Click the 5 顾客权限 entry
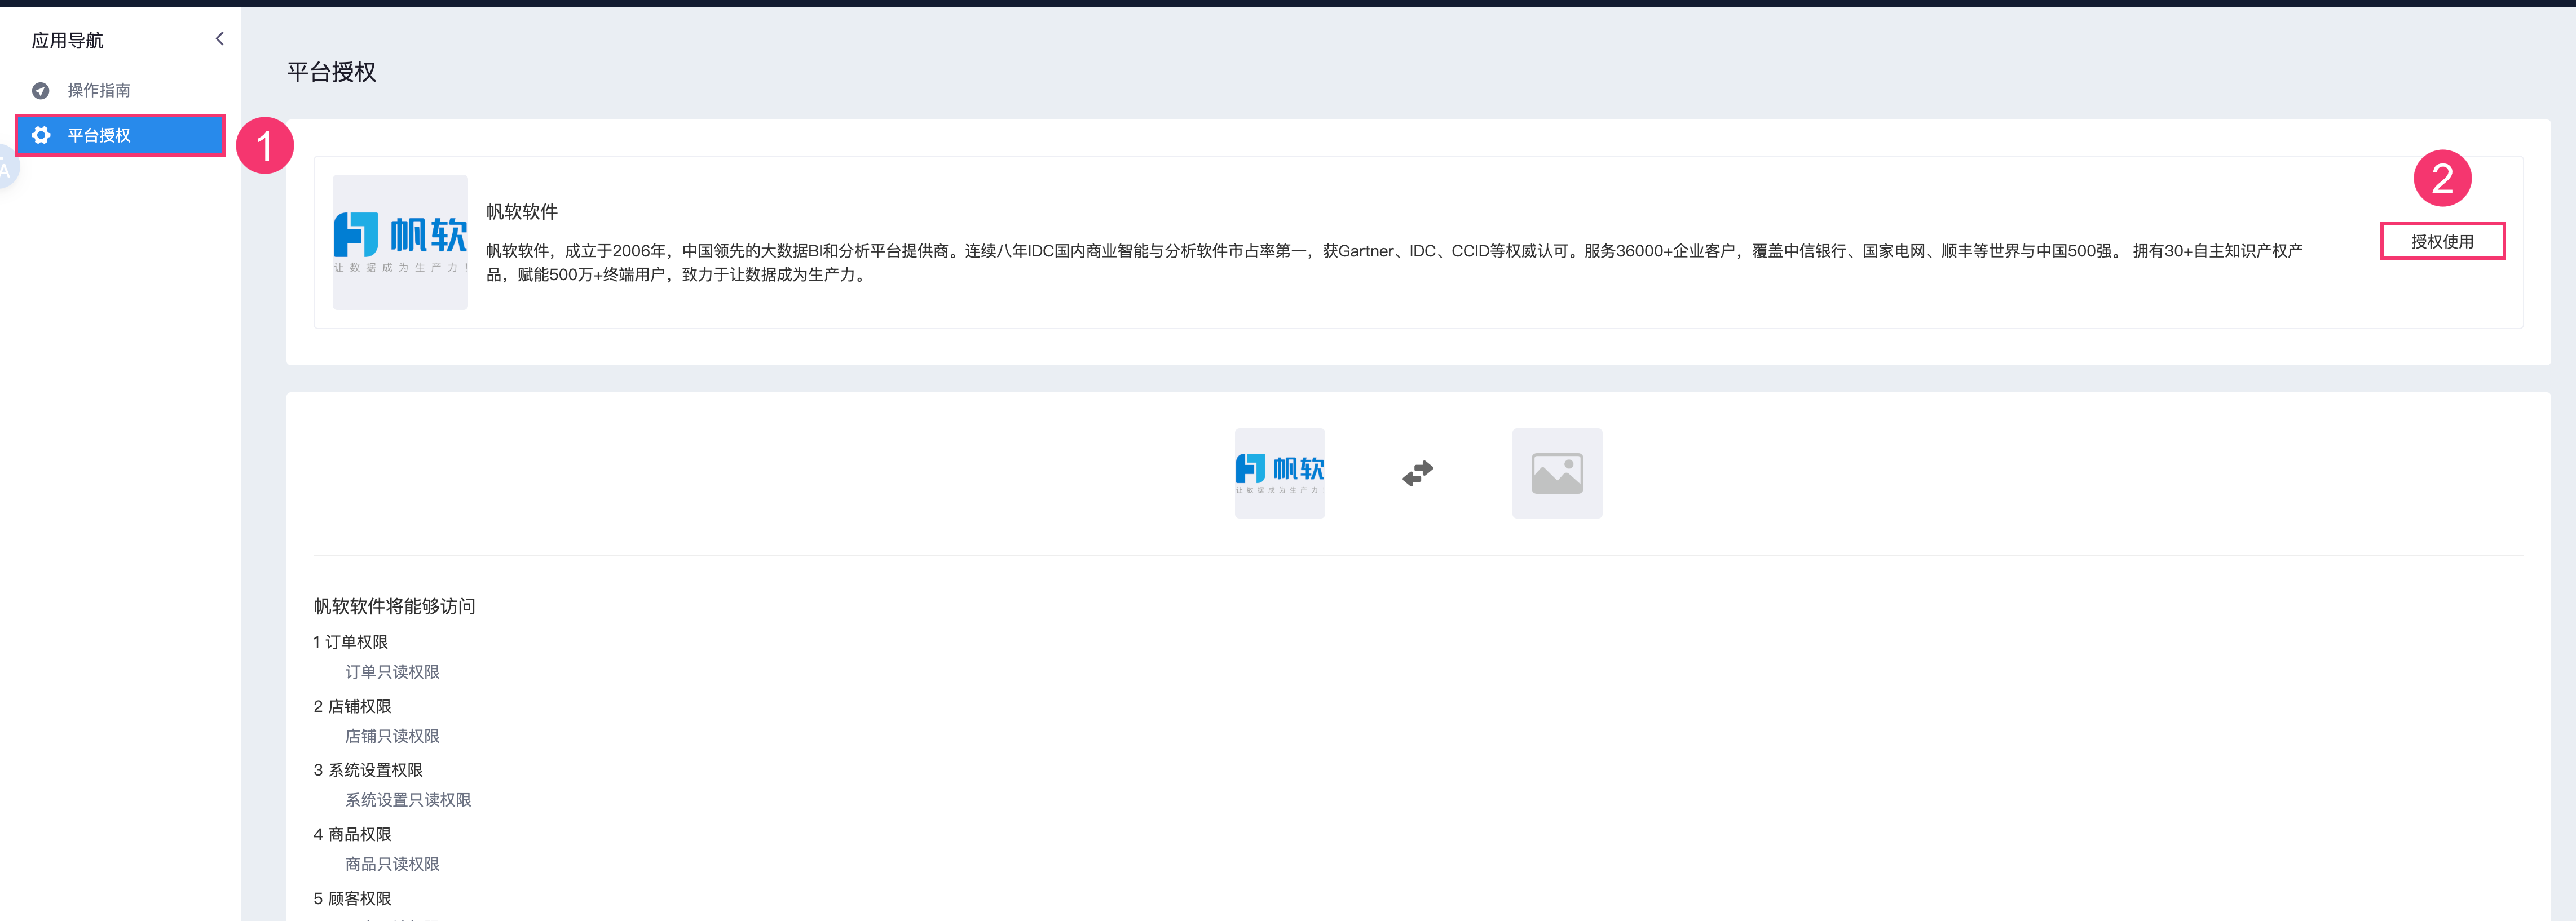This screenshot has width=2576, height=921. [352, 898]
